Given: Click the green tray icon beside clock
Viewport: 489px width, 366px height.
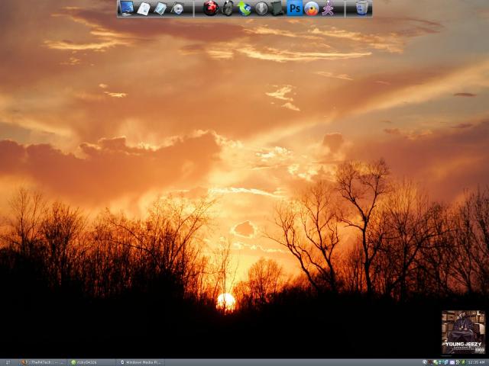Looking at the screenshot, I should [x=463, y=362].
